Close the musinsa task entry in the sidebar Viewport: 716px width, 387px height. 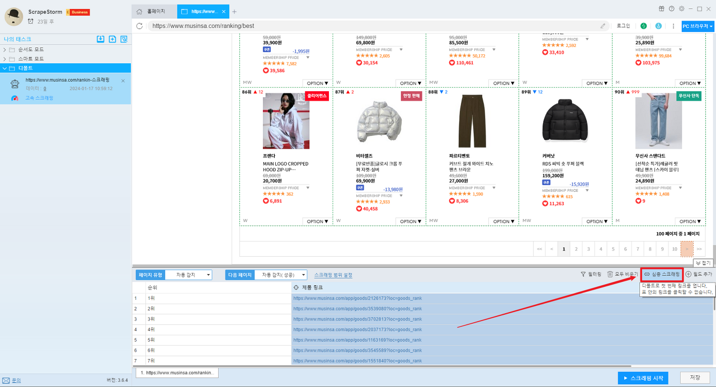123,81
